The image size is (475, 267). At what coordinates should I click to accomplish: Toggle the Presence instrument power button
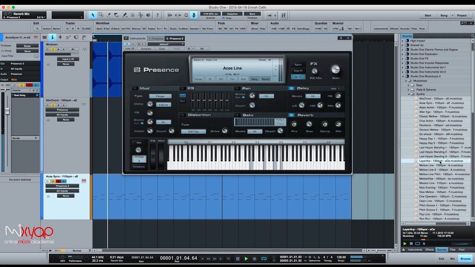[127, 44]
